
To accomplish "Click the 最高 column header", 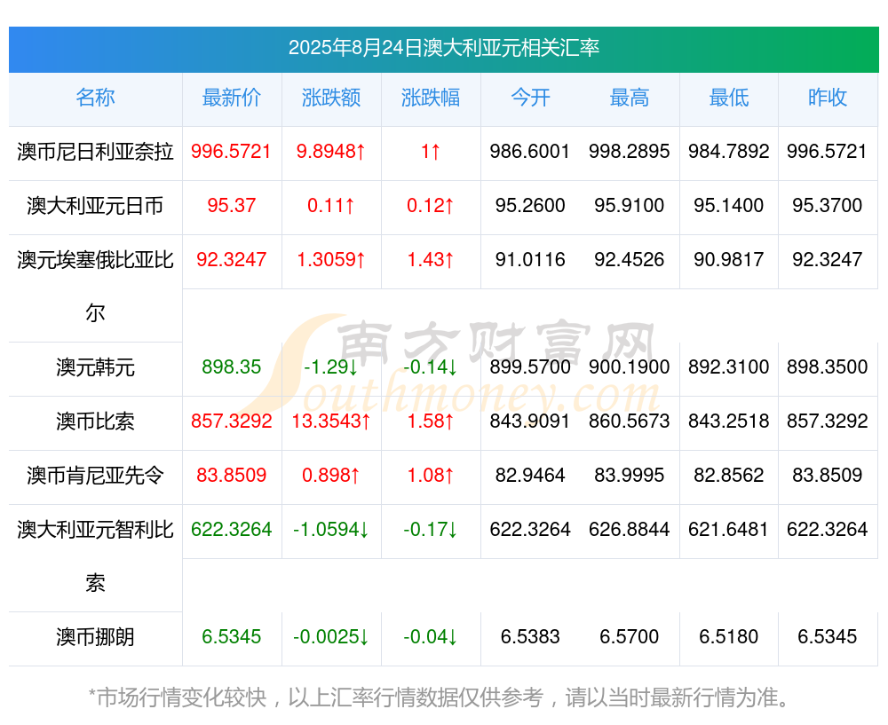I will point(630,98).
